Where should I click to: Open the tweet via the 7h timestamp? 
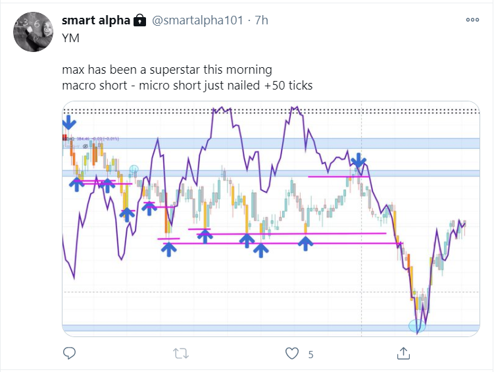(262, 20)
